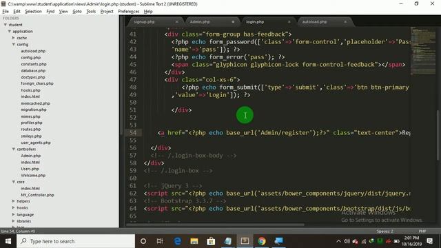Open the Help menu

[148, 11]
